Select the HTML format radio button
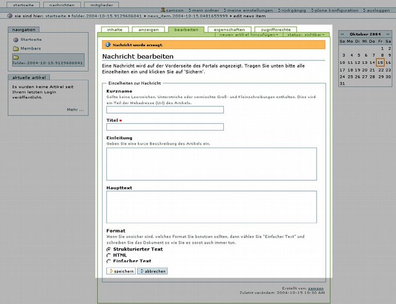 tap(109, 255)
